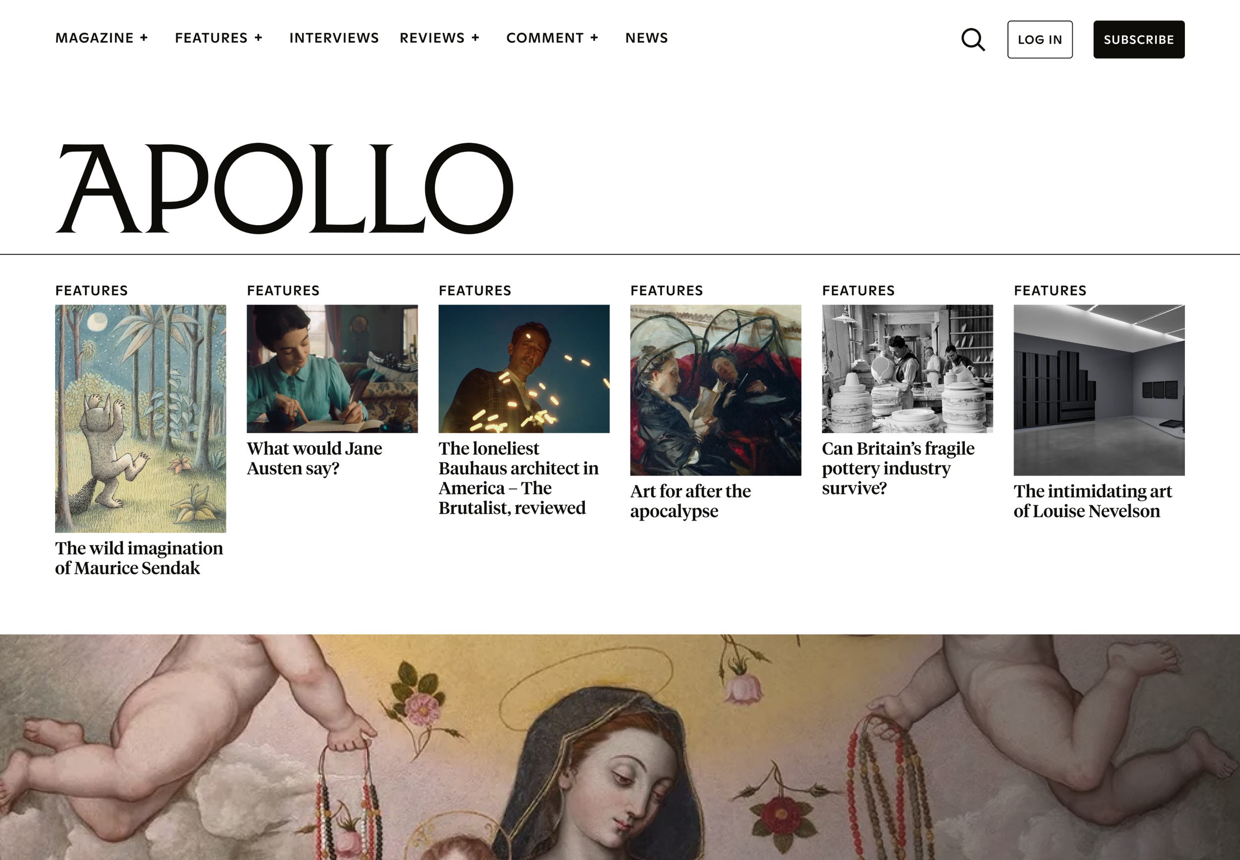Screen dimensions: 1240x860
Task: Click the Log In button
Action: [x=1040, y=40]
